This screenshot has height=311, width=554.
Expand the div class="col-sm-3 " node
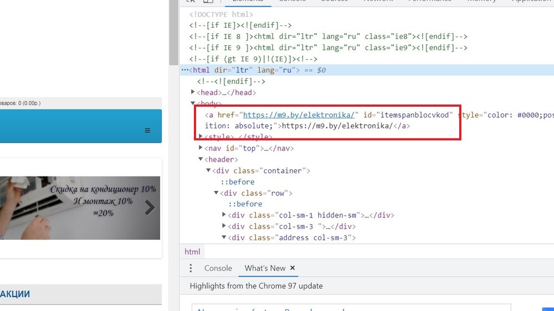point(224,226)
